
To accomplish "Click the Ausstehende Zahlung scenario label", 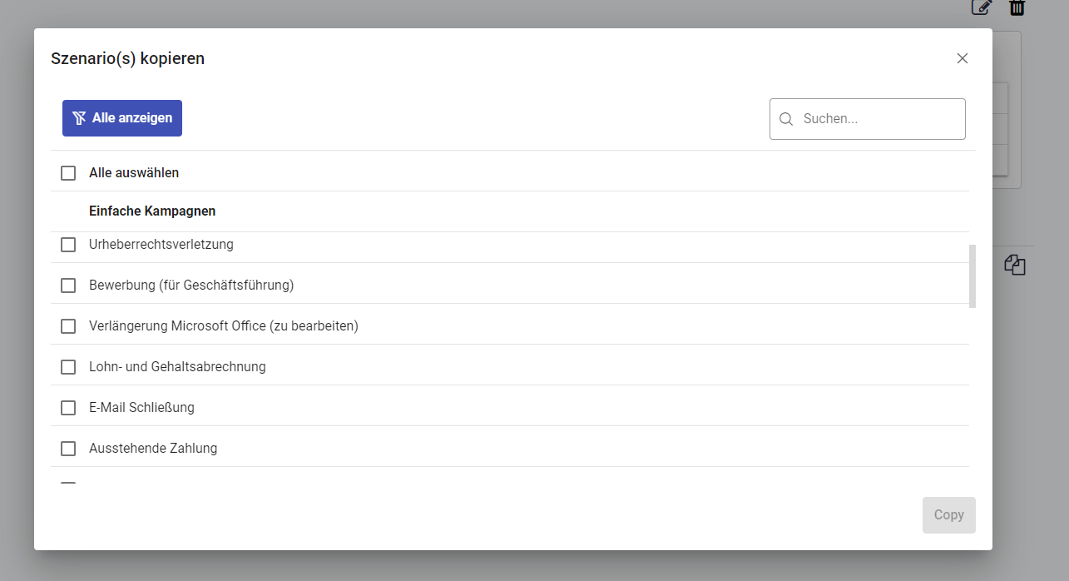I will pos(153,449).
